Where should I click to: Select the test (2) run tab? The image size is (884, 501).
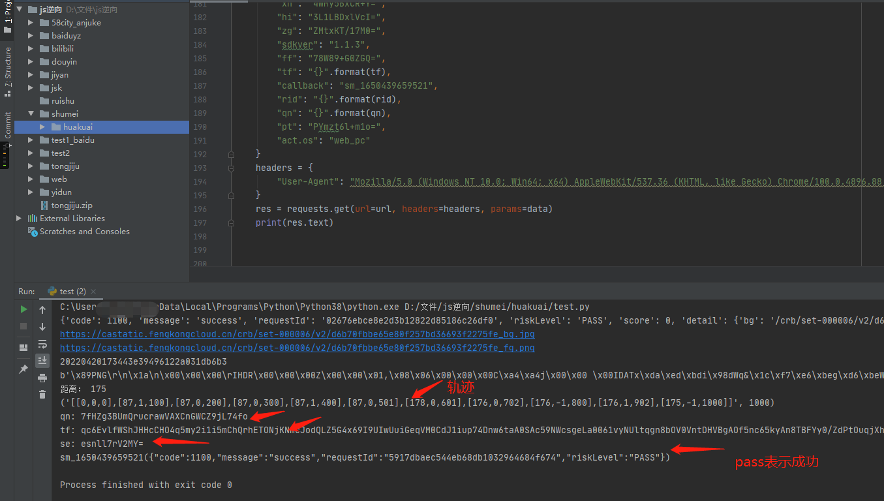point(72,292)
